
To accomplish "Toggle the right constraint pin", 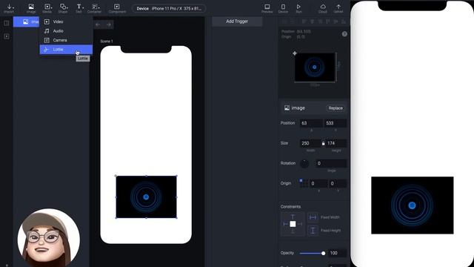I will 300,224.
